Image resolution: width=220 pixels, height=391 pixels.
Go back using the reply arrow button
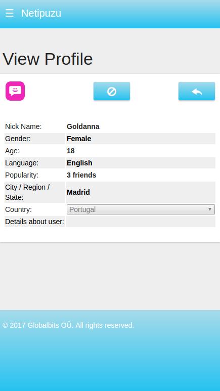(x=197, y=91)
